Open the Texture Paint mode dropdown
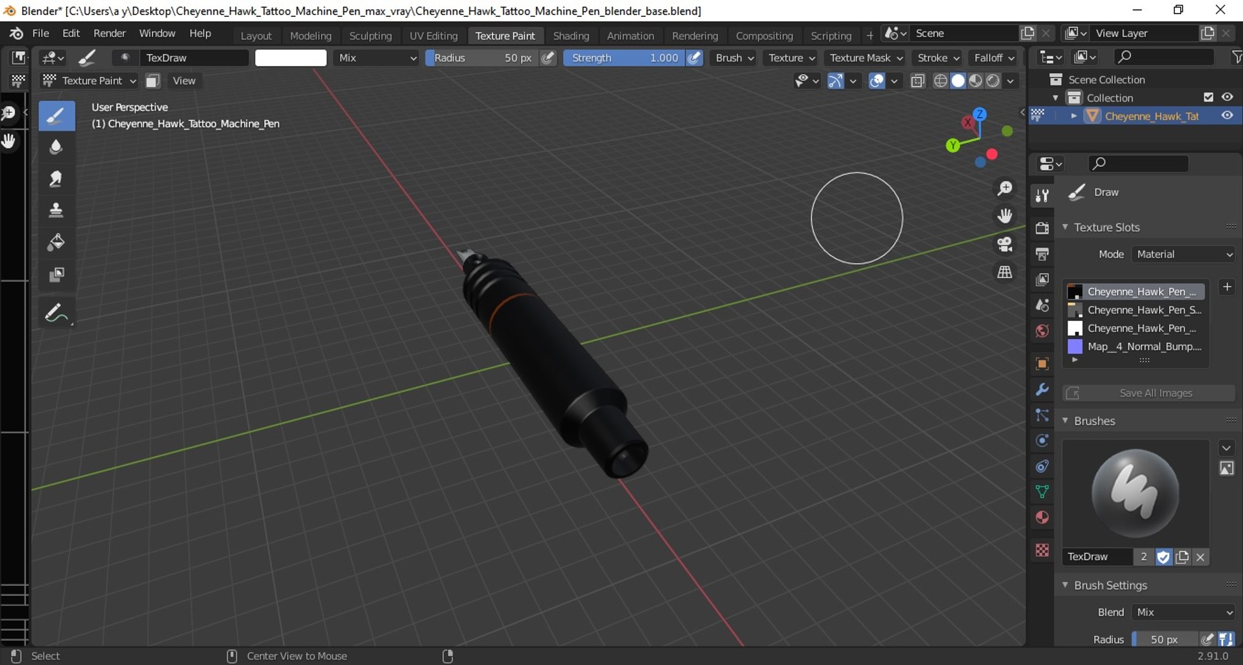1243x665 pixels. 89,81
